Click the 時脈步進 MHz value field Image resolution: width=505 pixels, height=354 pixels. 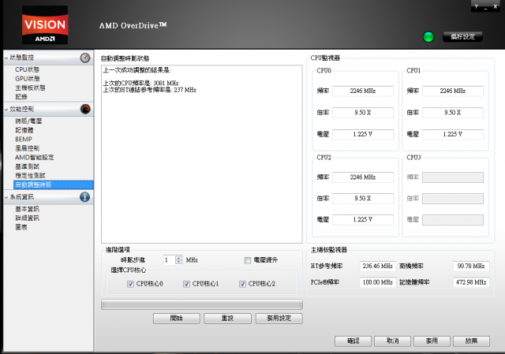click(170, 260)
